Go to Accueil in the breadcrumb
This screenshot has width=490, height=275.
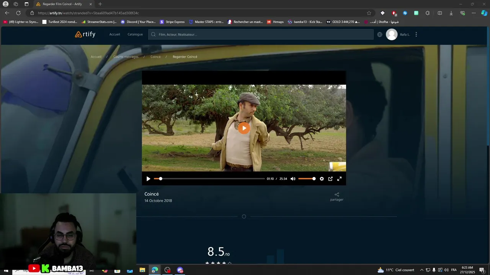(x=96, y=57)
